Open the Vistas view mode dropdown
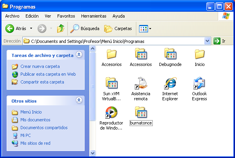 [145, 28]
